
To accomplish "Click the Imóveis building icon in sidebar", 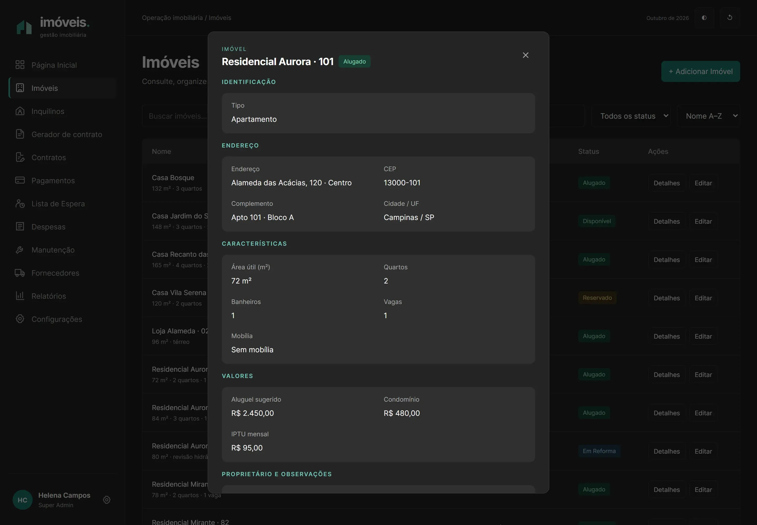I will coord(20,88).
